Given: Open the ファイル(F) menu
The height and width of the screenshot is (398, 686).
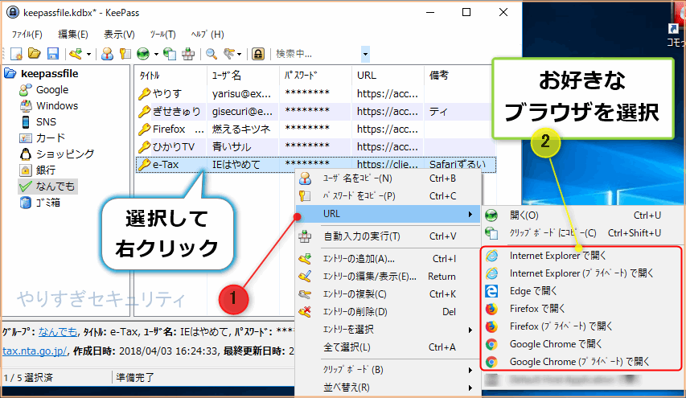Looking at the screenshot, I should click(27, 34).
